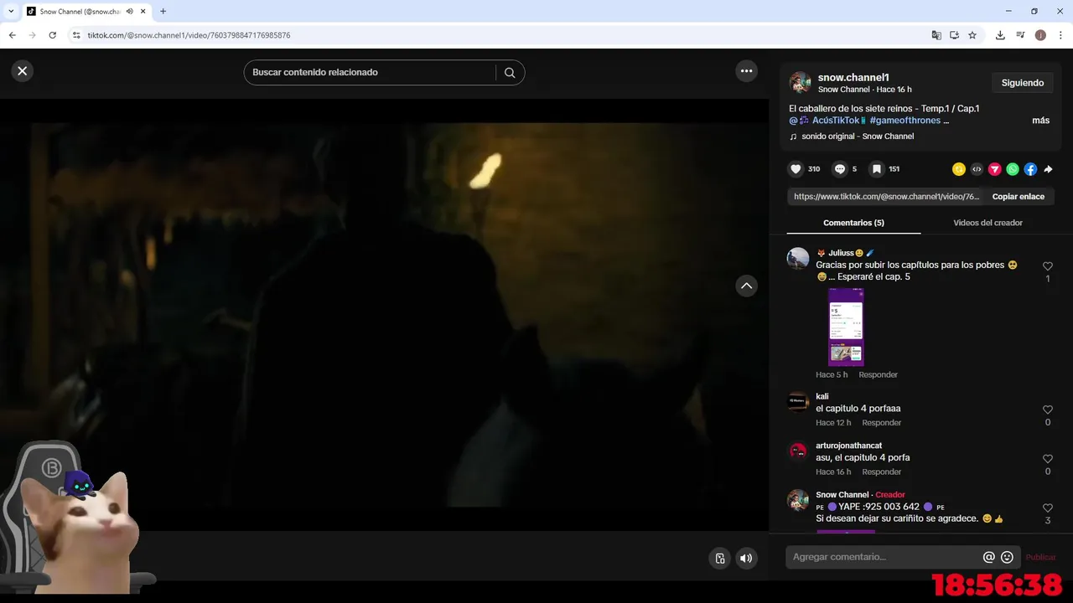1073x603 pixels.
Task: Open media controls icon in toolbar
Action: tap(1020, 35)
